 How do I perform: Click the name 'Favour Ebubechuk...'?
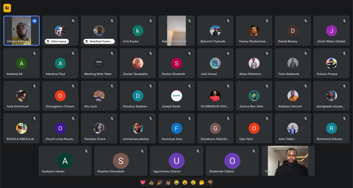pyautogui.click(x=254, y=42)
